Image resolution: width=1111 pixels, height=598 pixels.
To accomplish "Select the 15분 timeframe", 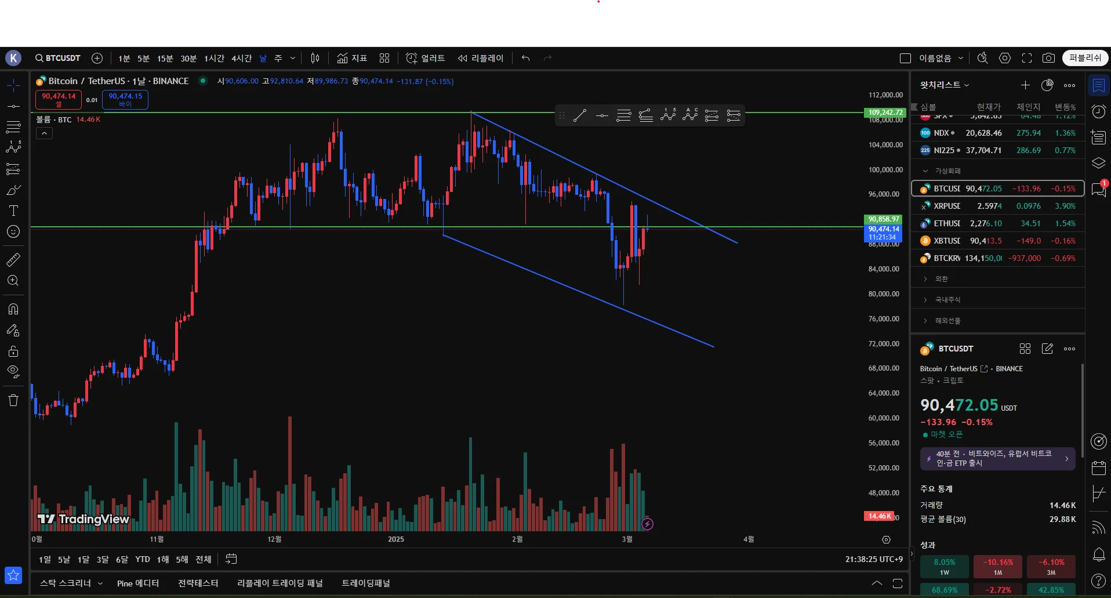I will click(x=165, y=58).
